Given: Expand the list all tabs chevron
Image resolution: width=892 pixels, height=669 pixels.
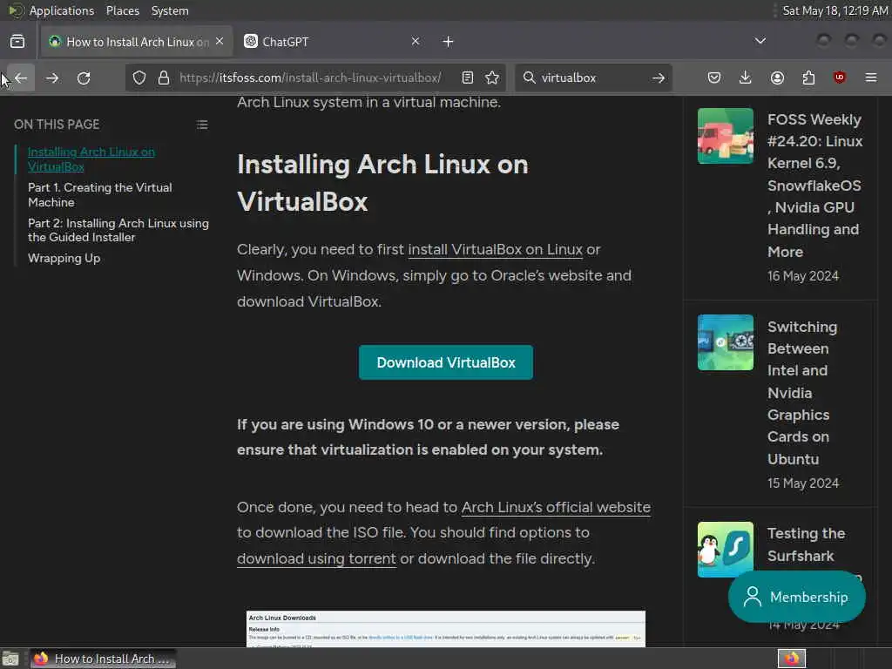Looking at the screenshot, I should (760, 41).
